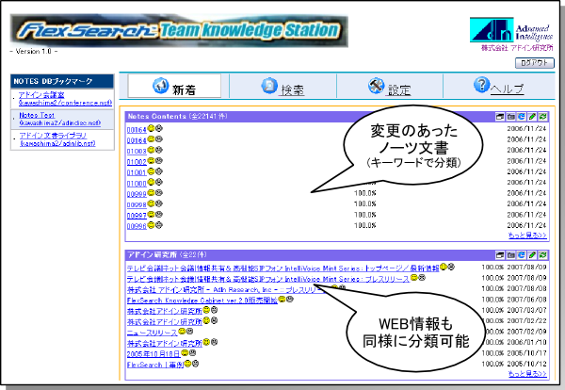Click the green pencil icon in アドイン研究所 panel header
Image resolution: width=565 pixels, height=390 pixels.
532,255
